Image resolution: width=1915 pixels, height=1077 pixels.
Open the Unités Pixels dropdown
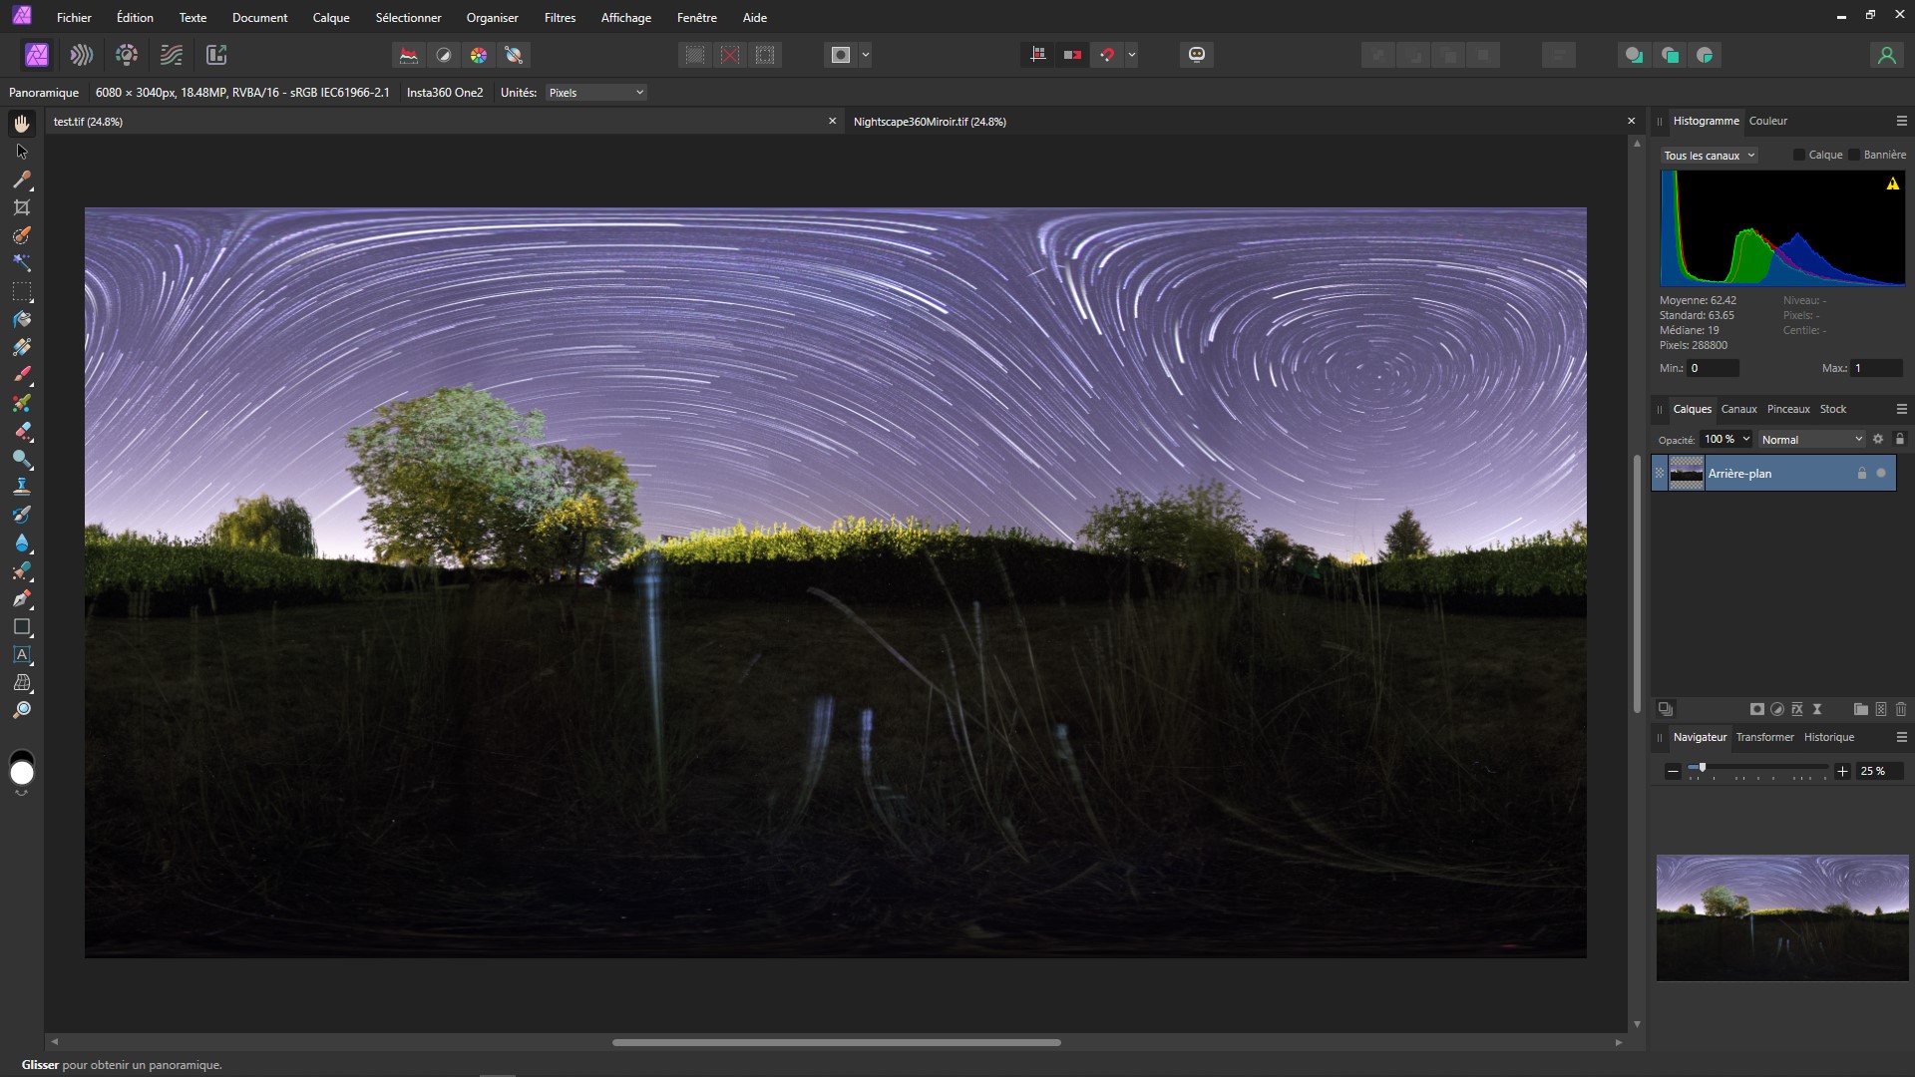click(x=596, y=93)
